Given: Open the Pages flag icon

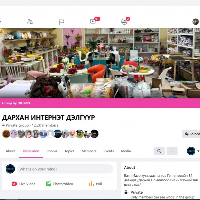Looking at the screenshot, I should point(61,22).
